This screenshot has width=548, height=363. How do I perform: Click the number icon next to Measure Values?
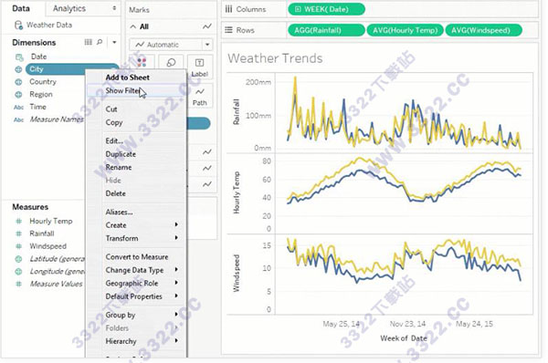tap(19, 285)
